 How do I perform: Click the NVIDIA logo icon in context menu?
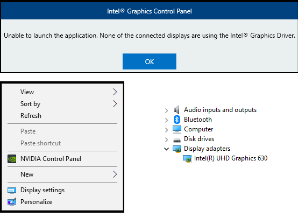coord(12,159)
